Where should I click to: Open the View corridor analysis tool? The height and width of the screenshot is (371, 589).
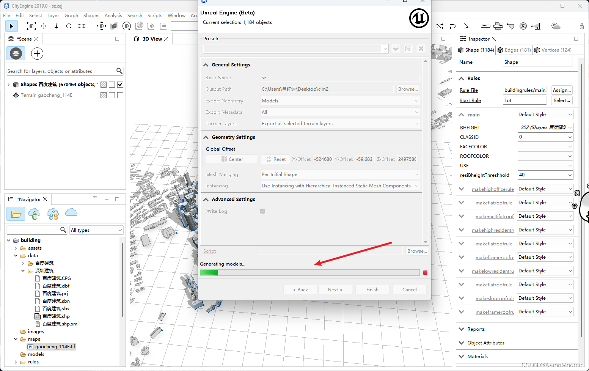(536, 26)
